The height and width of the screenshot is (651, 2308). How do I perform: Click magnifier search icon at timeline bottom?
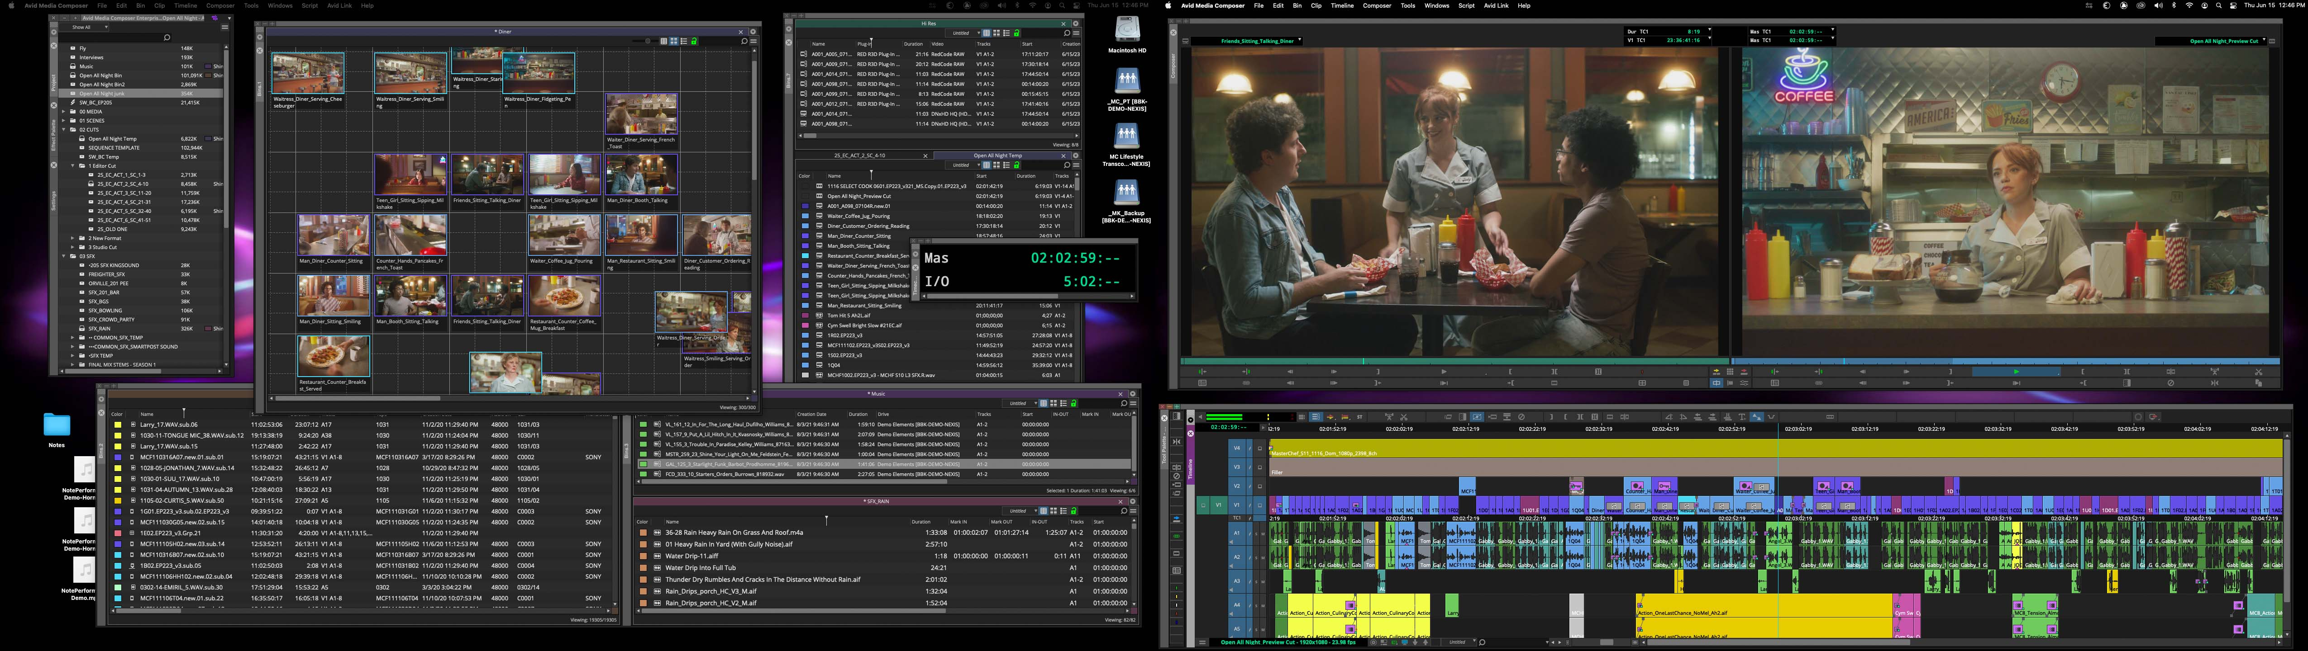(x=1482, y=642)
